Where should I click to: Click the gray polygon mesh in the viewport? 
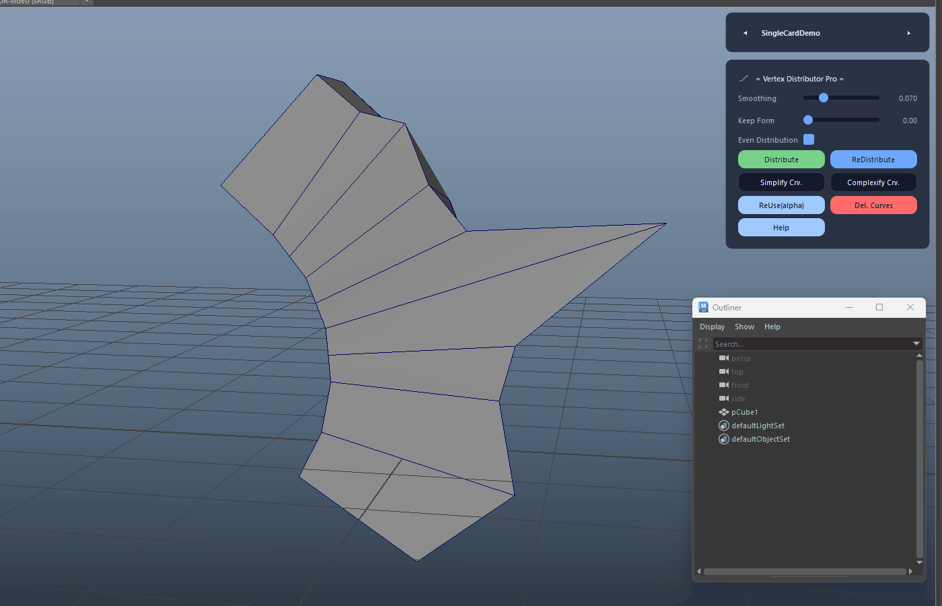(410, 316)
